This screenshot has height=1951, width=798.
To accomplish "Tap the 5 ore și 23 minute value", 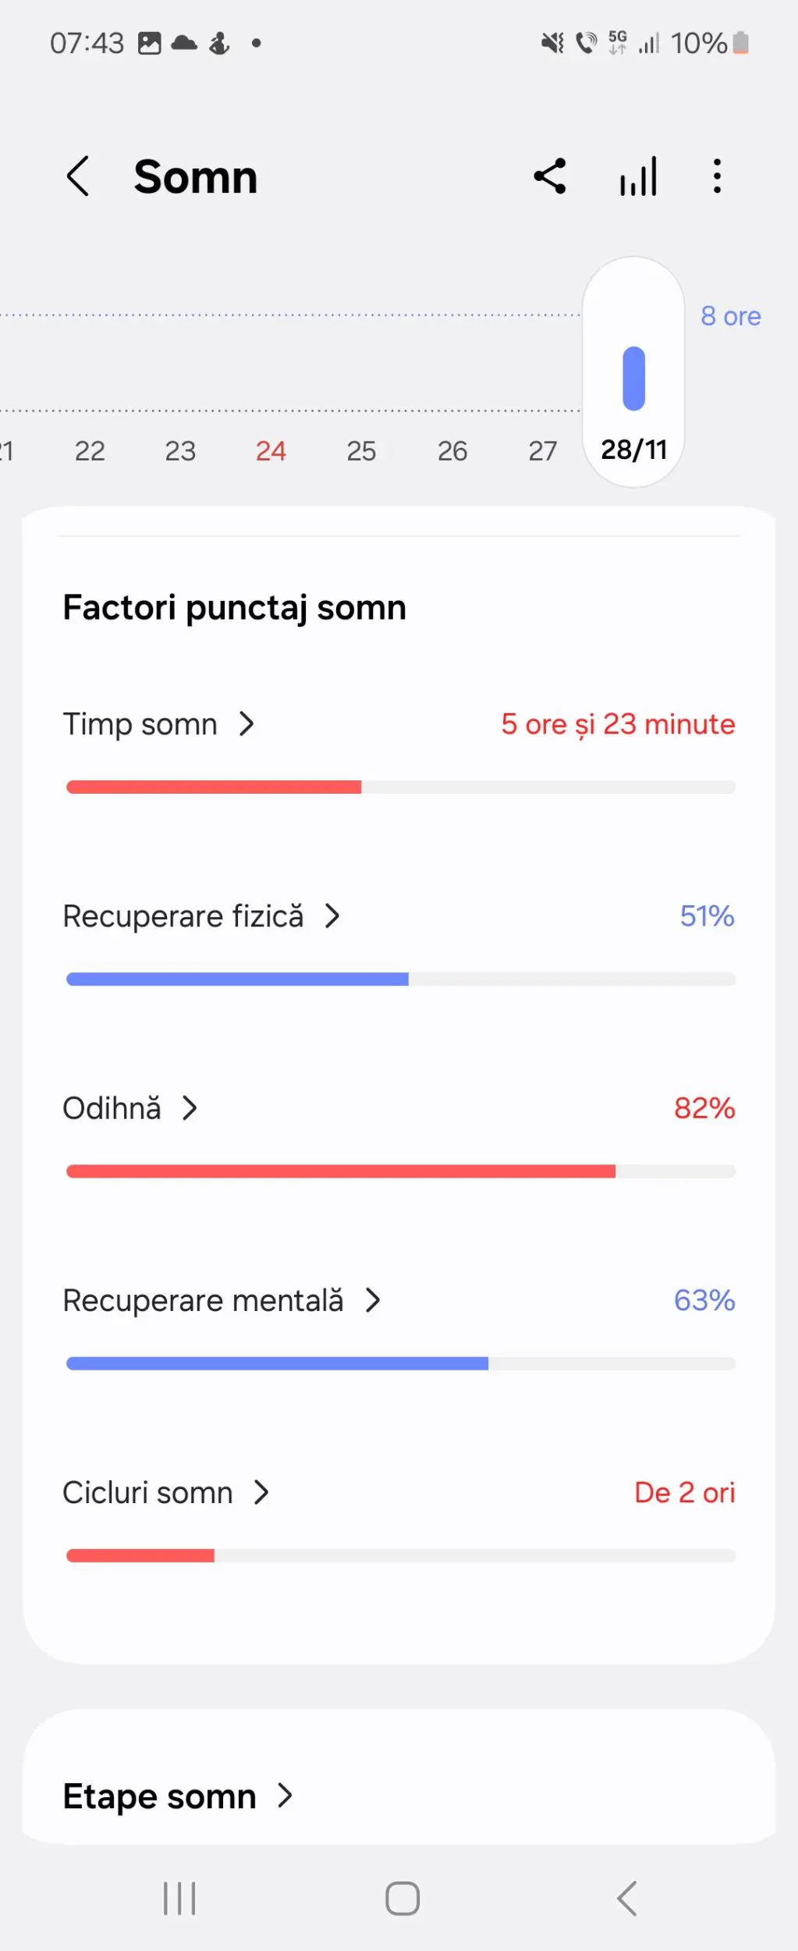I will [x=618, y=724].
